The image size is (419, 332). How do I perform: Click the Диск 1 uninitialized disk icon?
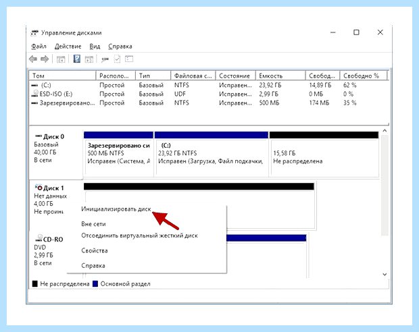click(39, 188)
